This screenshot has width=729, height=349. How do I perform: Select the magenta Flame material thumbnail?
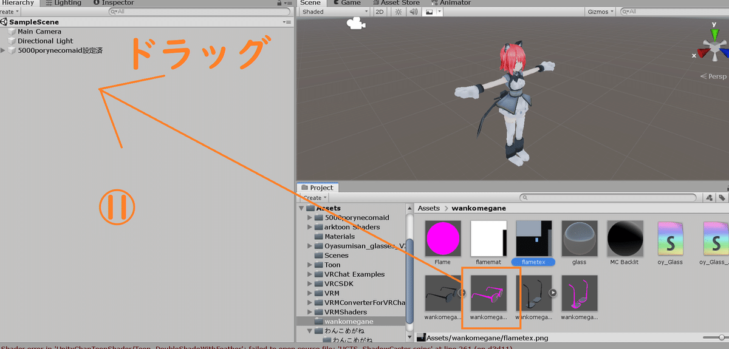coord(443,239)
